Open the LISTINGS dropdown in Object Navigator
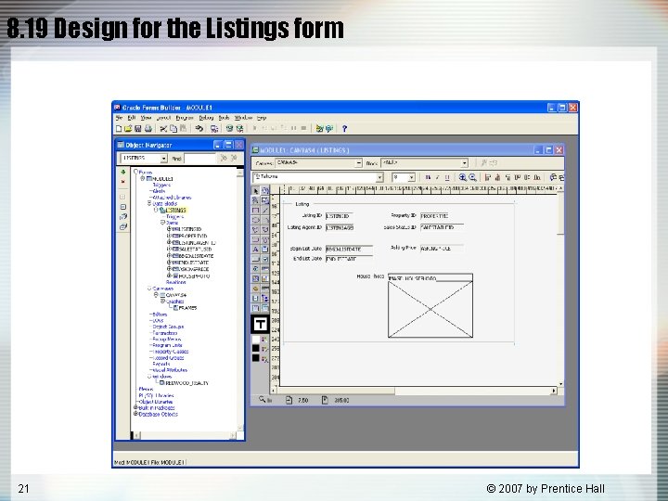Viewport: 668px width, 501px height. click(x=163, y=159)
